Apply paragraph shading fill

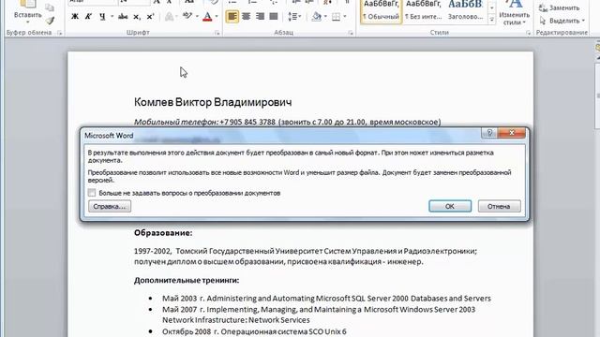click(x=317, y=17)
